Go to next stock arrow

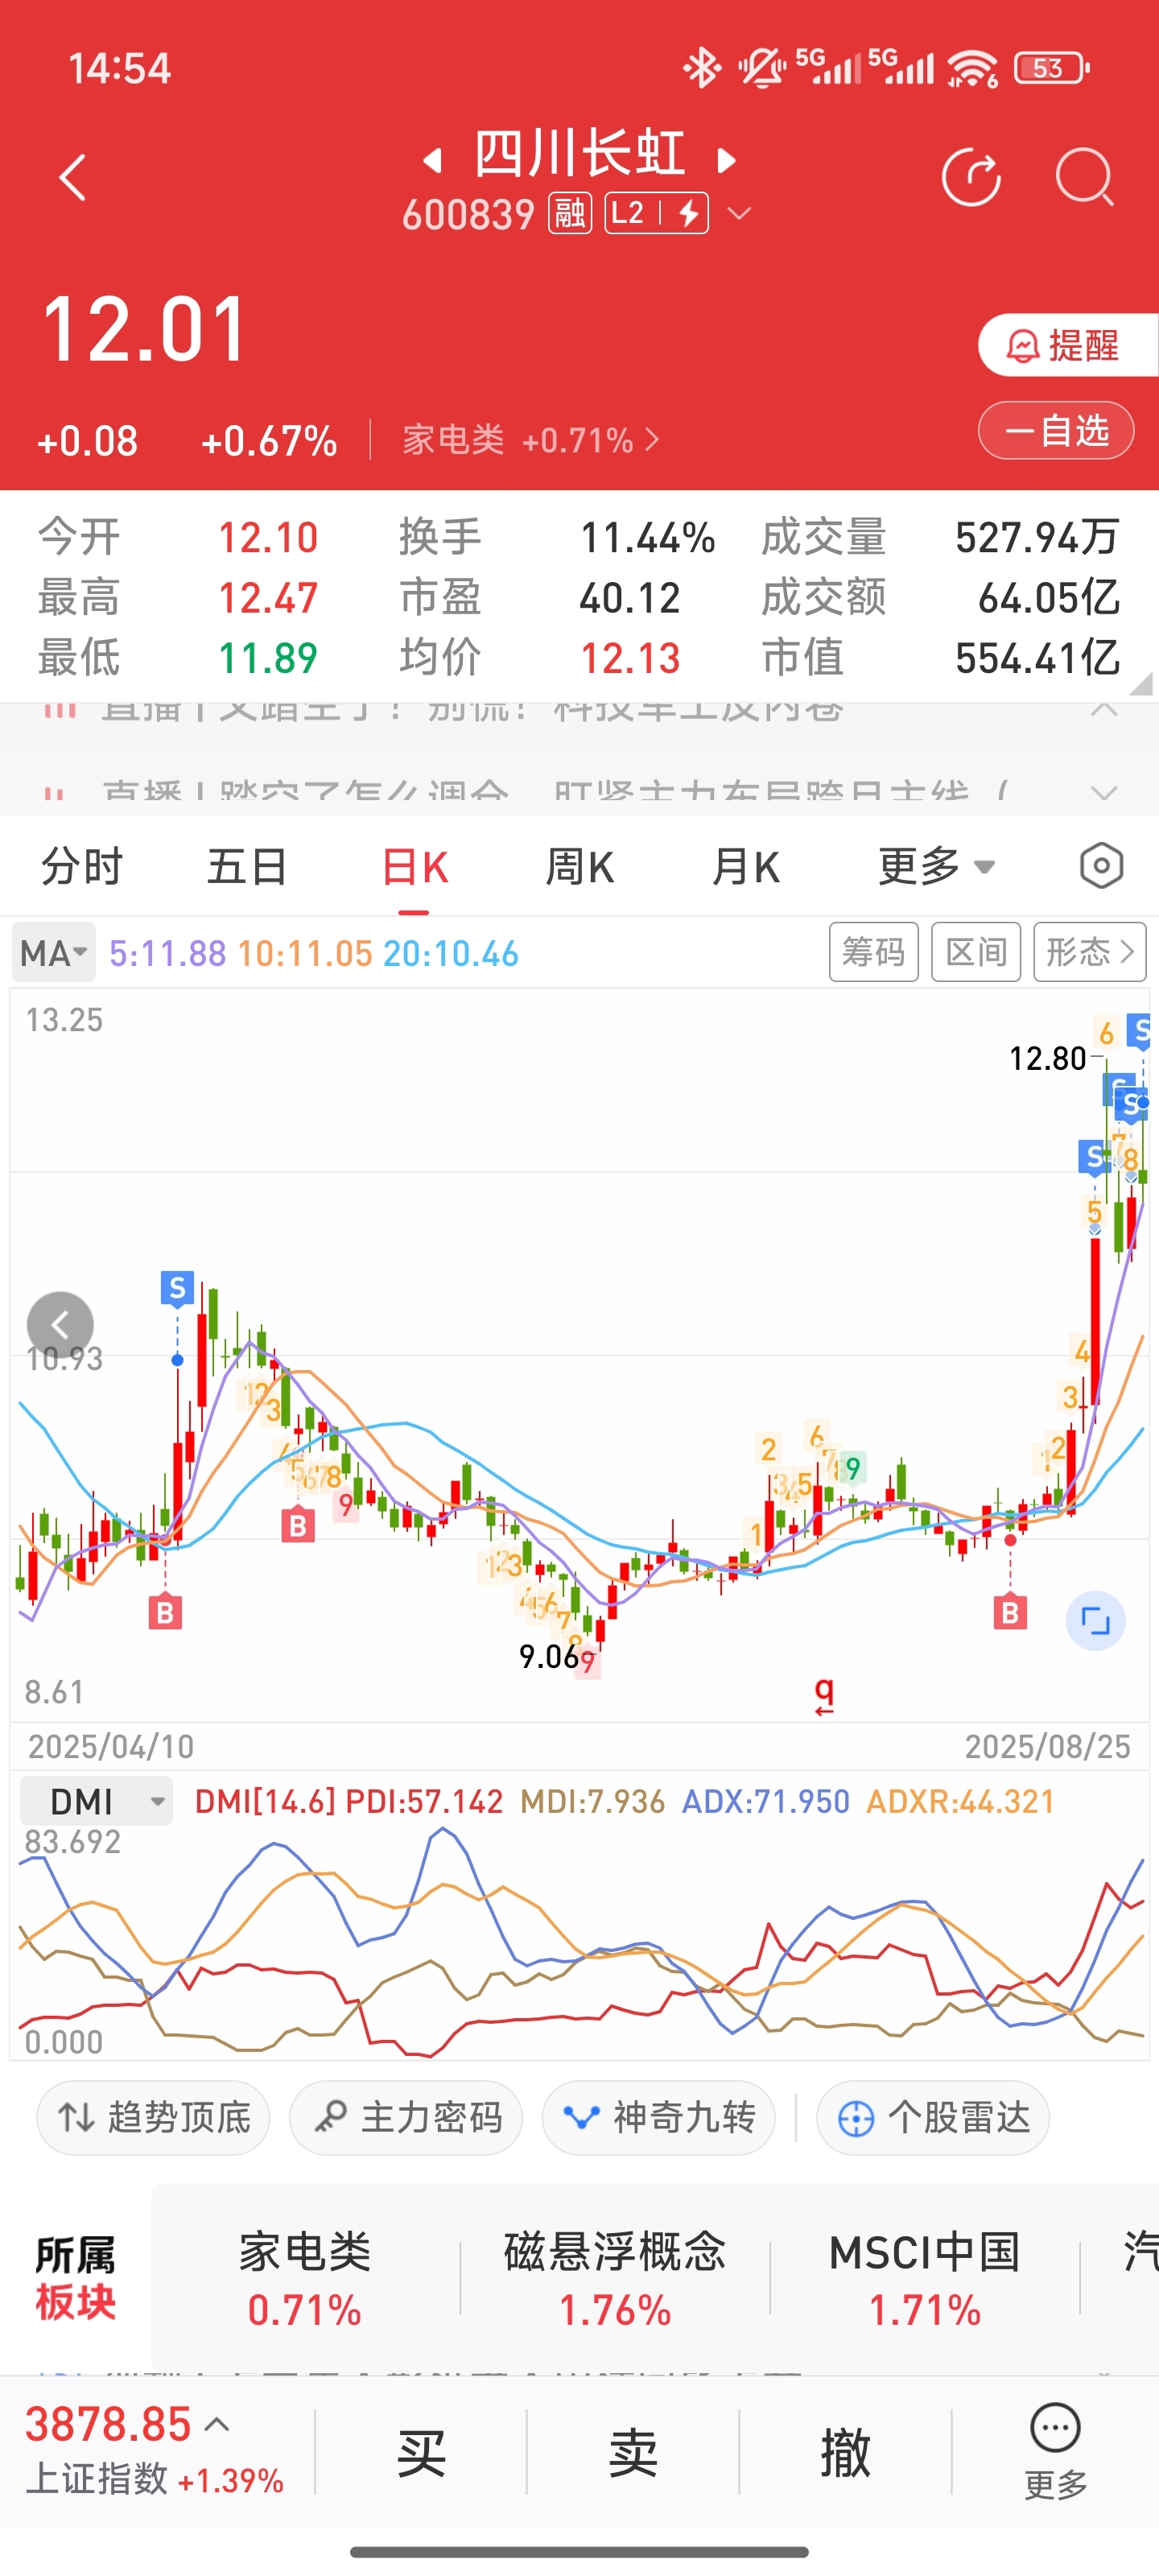coord(727,160)
